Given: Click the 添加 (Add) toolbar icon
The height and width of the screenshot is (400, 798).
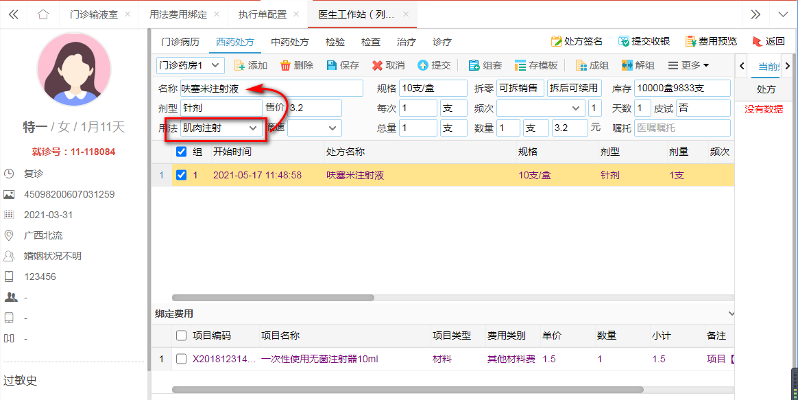Looking at the screenshot, I should pyautogui.click(x=240, y=65).
